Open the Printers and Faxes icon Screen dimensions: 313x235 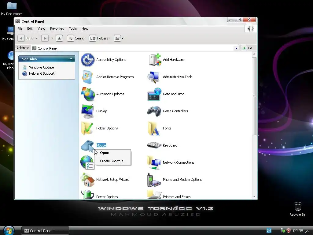click(x=154, y=194)
